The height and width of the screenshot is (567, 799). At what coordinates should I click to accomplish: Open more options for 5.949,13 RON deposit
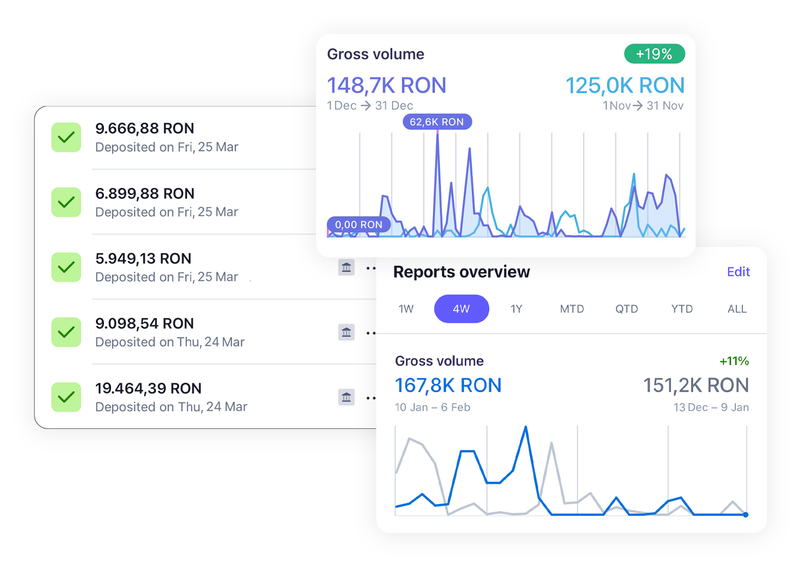(x=371, y=268)
